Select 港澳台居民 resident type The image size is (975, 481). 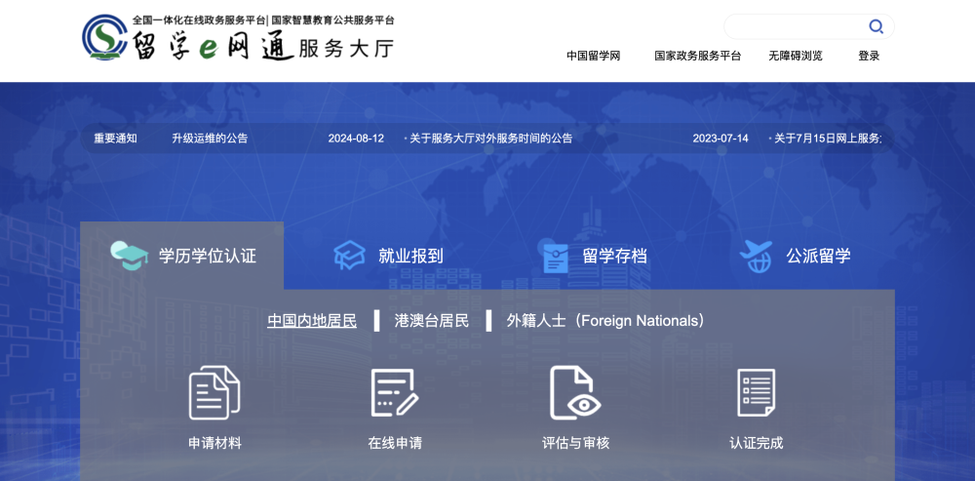(432, 320)
